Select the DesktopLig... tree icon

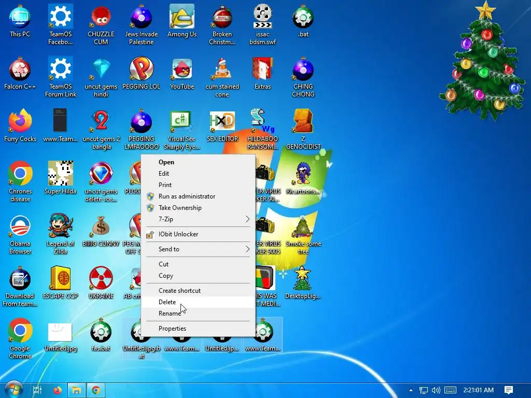click(x=303, y=283)
